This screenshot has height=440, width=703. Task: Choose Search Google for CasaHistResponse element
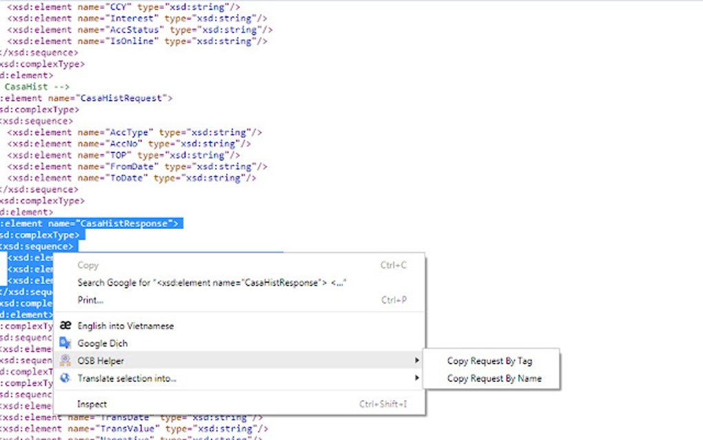(x=207, y=283)
